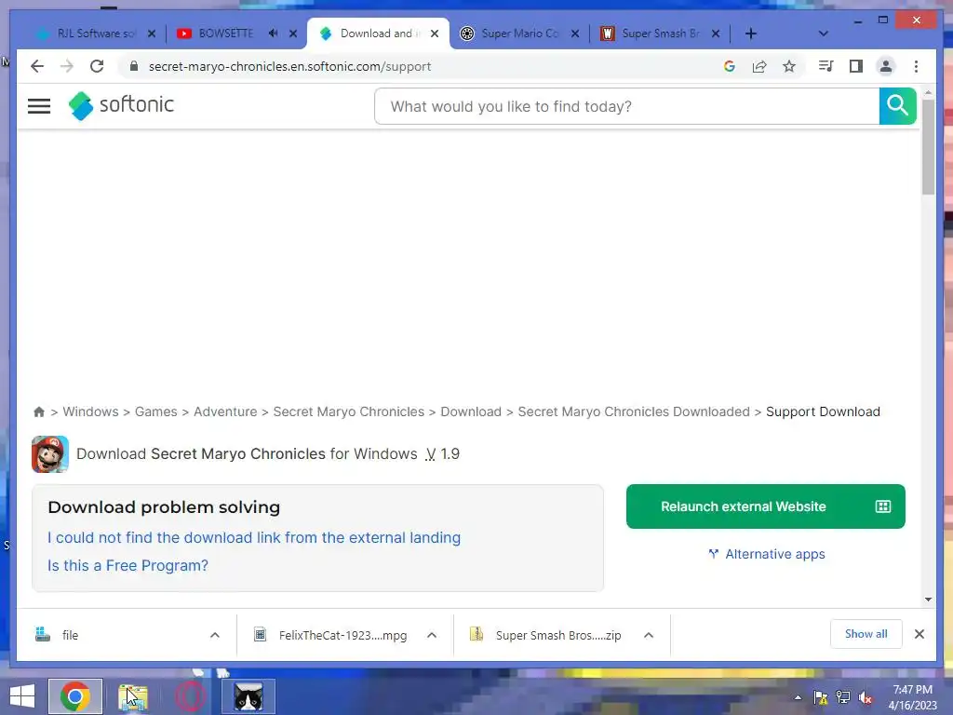Viewport: 953px width, 715px height.
Task: Open Alternative apps link
Action: tap(767, 554)
